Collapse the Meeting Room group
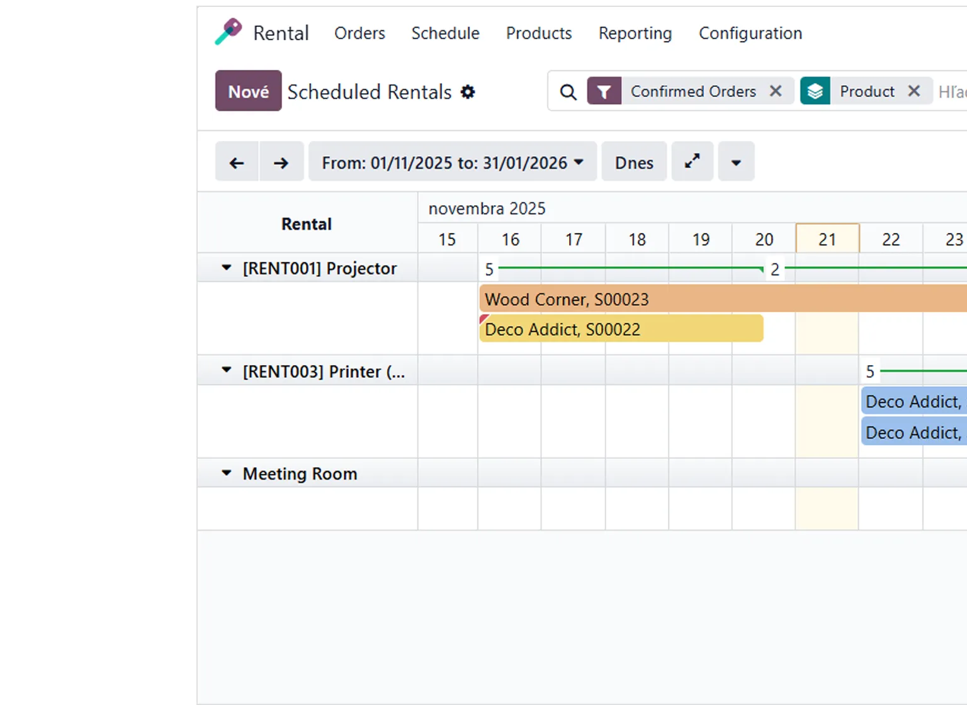 coord(227,473)
